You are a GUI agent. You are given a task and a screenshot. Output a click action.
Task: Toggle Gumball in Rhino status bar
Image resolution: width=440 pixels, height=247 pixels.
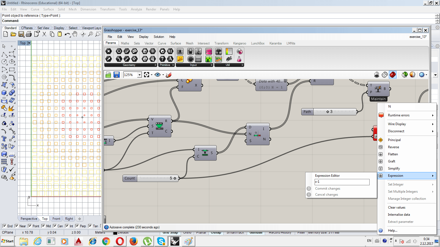click(x=256, y=233)
